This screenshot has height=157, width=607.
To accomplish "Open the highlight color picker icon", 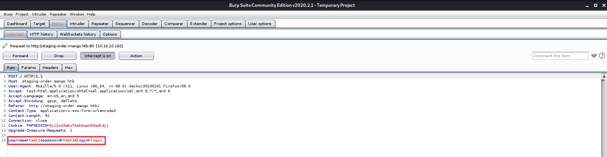I will pyautogui.click(x=594, y=56).
